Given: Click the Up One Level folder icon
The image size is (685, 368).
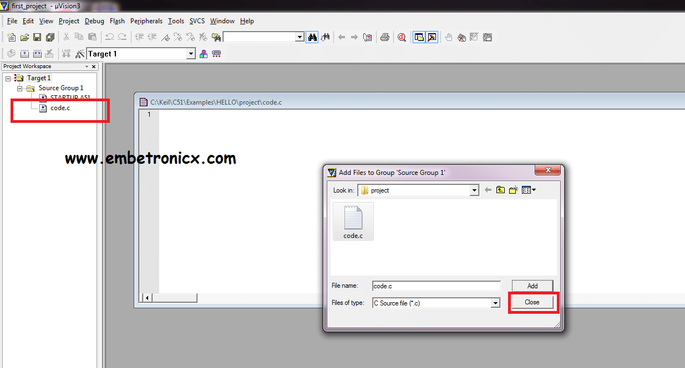Looking at the screenshot, I should [500, 190].
